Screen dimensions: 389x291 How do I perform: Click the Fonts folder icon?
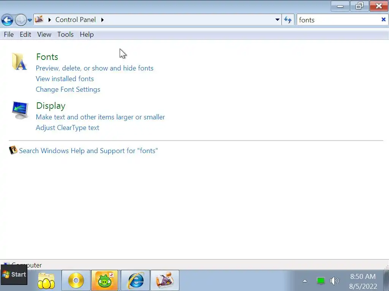(x=19, y=61)
